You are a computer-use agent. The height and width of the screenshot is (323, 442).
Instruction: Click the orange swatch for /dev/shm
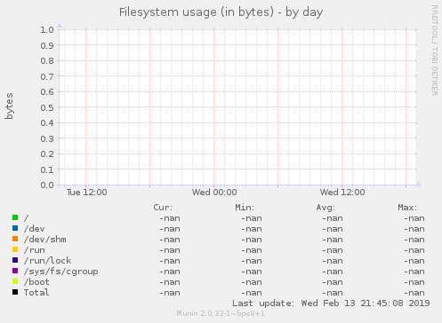(x=15, y=239)
